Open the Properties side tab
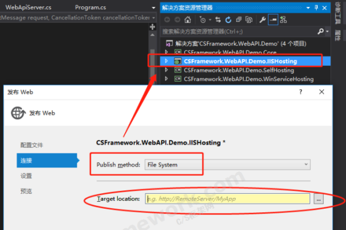Viewport: 346px width, 230px height. pos(337,36)
